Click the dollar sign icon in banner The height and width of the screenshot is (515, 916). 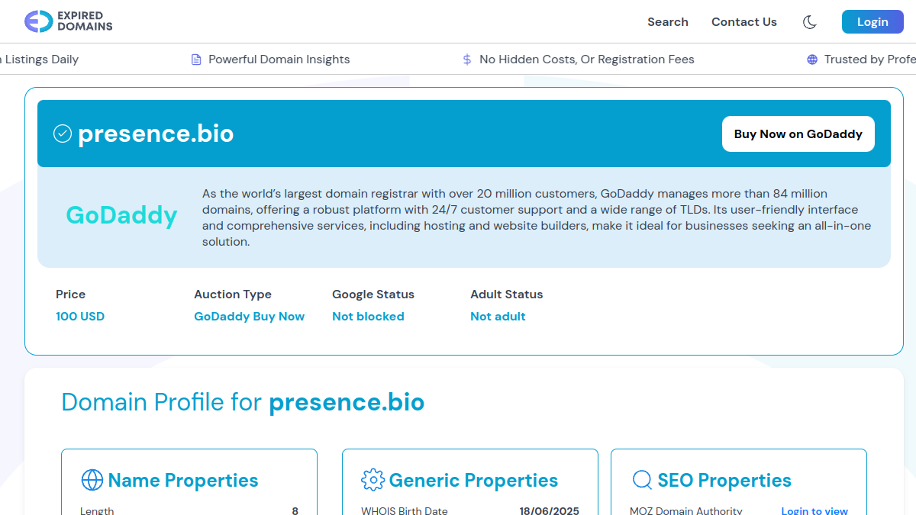(467, 60)
